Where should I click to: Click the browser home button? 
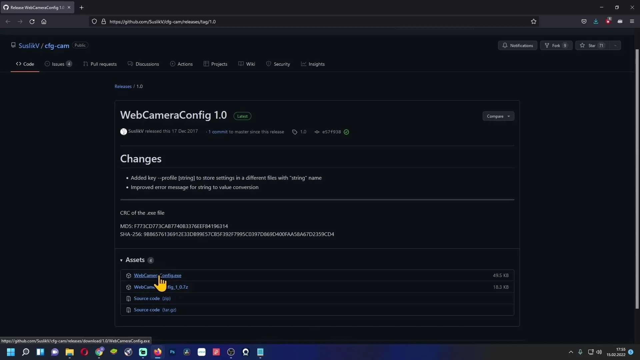click(44, 22)
